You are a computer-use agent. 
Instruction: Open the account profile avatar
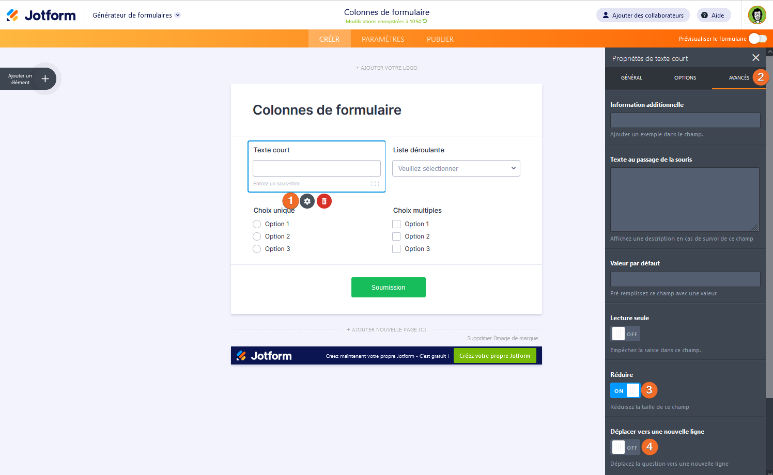pos(757,15)
